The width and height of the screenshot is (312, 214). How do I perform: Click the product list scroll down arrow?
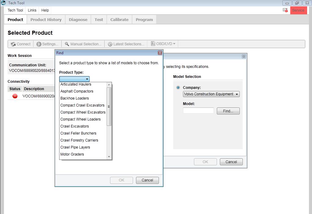tap(109, 157)
